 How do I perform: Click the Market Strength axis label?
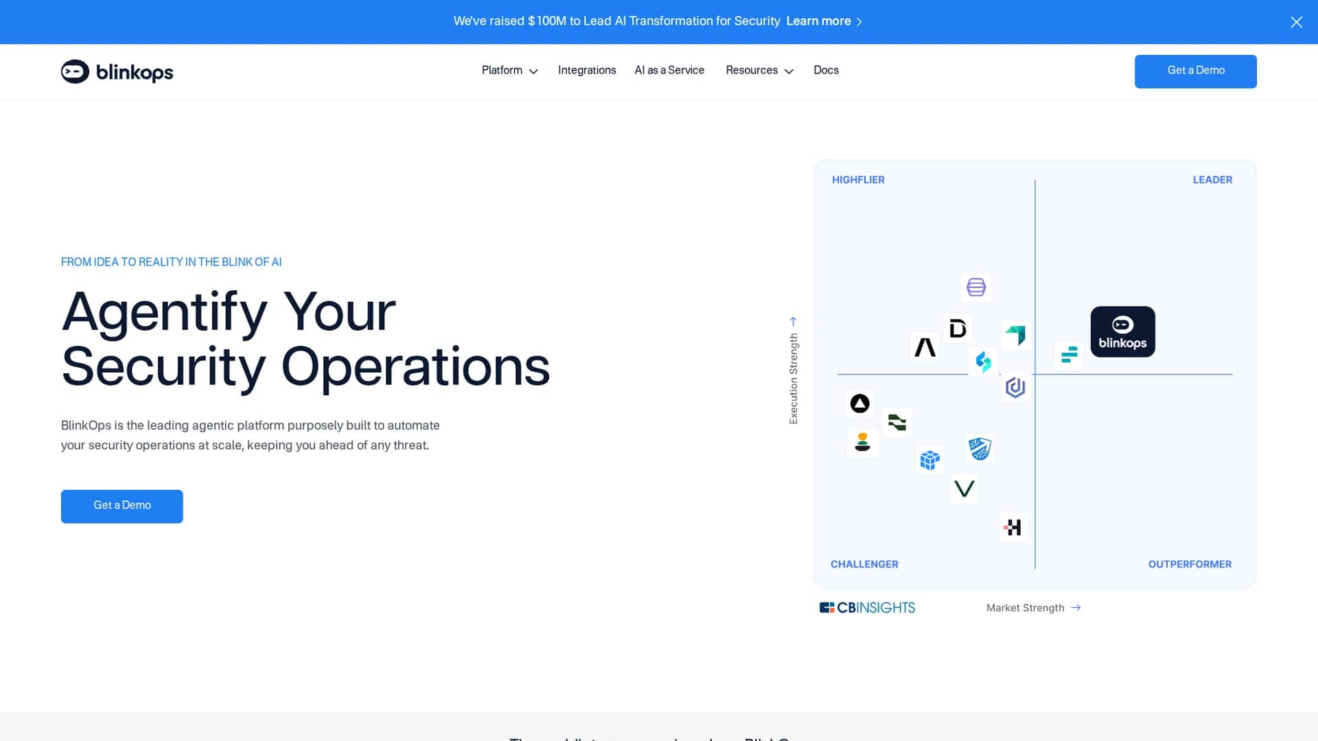point(1025,608)
